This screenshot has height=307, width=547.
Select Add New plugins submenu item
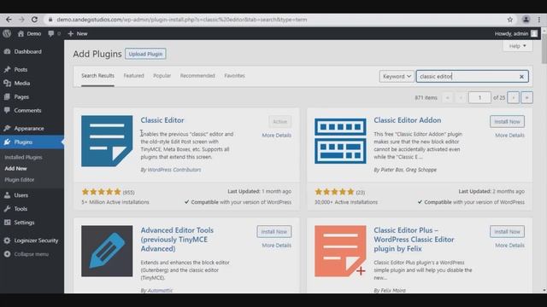coord(15,169)
